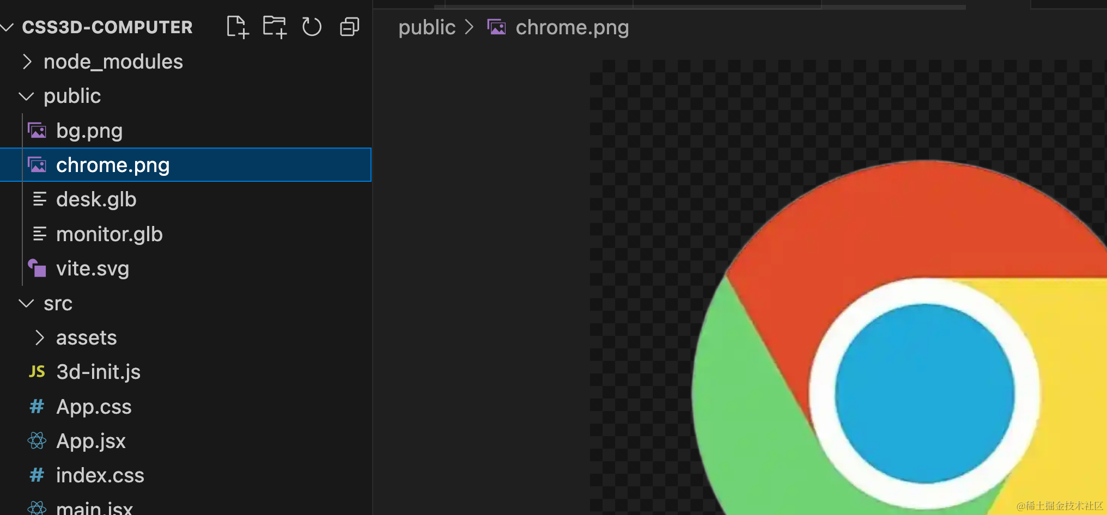Screen dimensions: 1107x515
Task: Click the lines file icon next to monitor.glb
Action: (x=39, y=234)
